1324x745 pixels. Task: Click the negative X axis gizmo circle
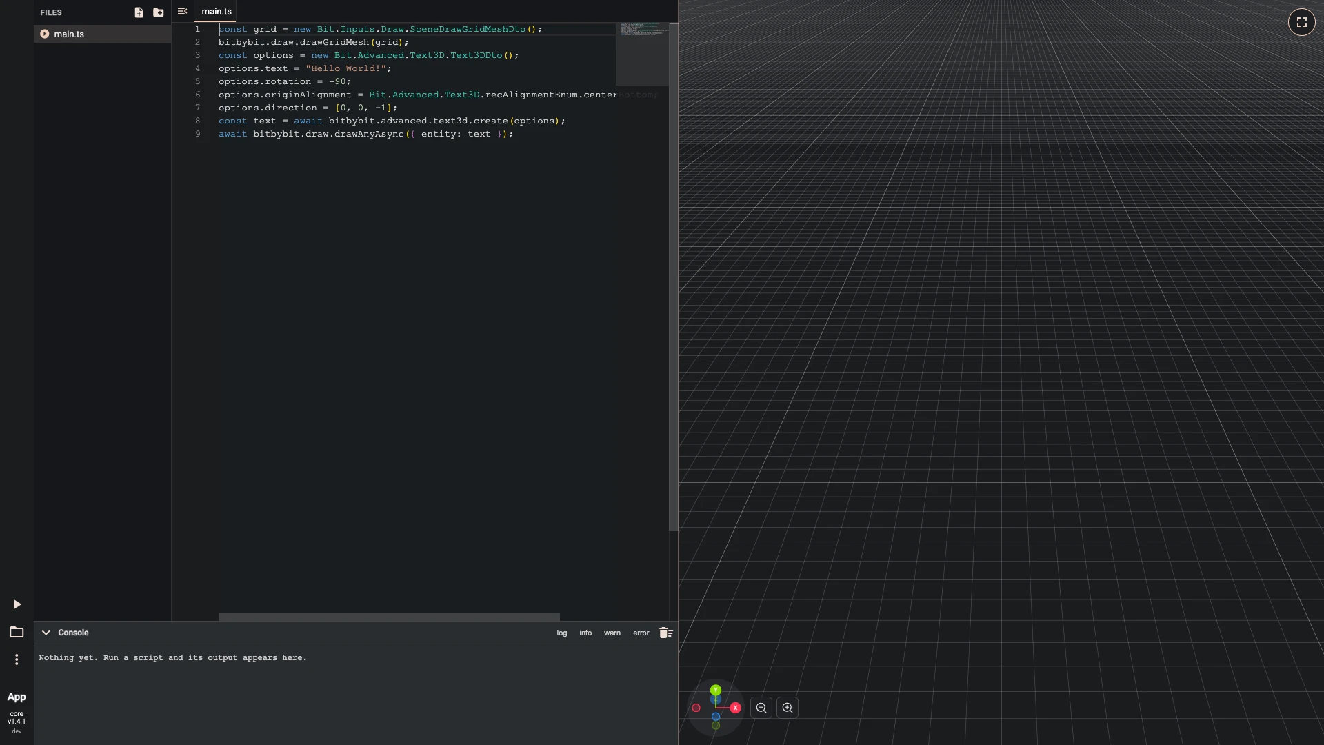click(696, 708)
